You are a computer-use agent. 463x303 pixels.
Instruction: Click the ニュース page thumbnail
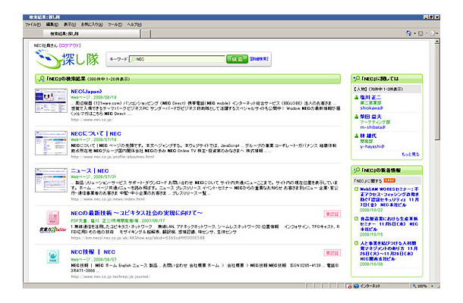(x=51, y=180)
